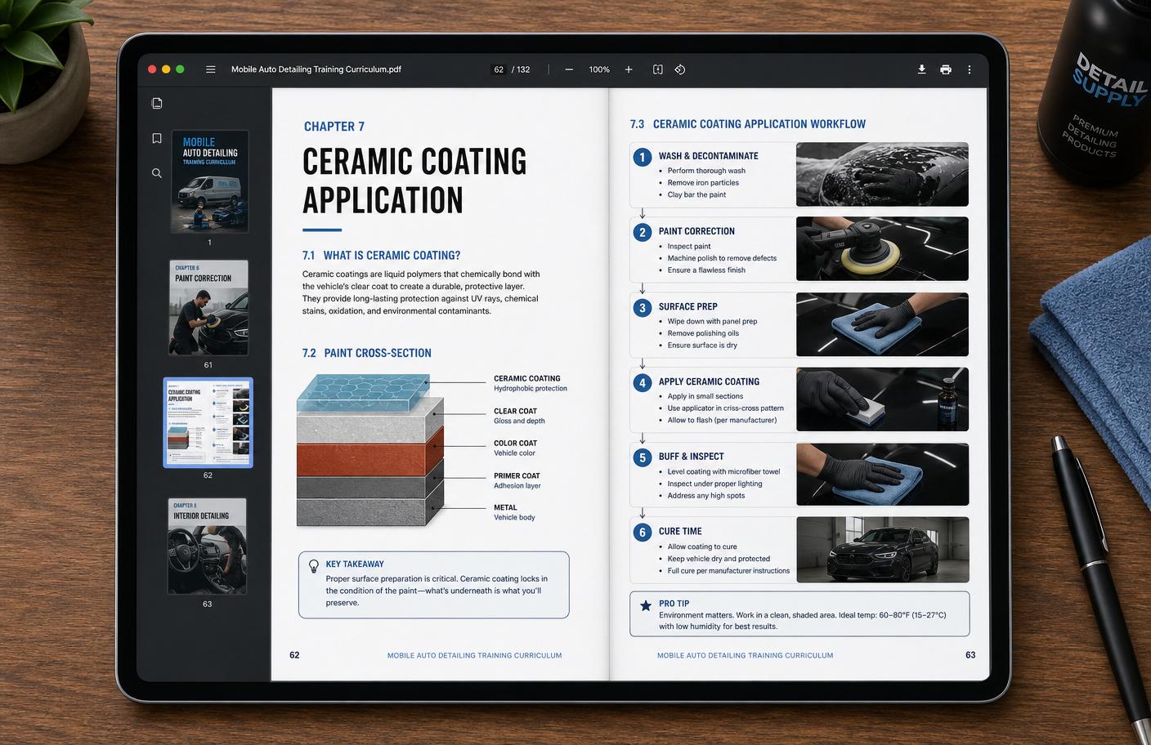
Task: Click the machine polisher step photo
Action: coord(882,249)
